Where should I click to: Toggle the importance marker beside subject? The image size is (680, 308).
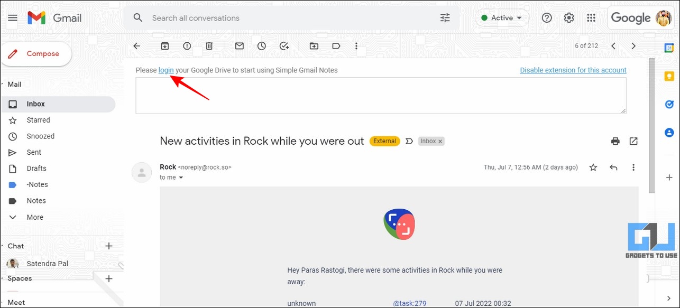409,141
